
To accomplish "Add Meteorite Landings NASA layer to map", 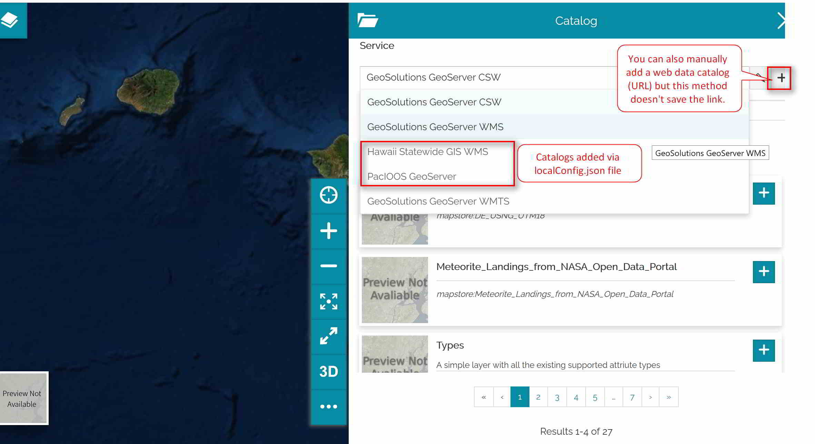I will coord(763,271).
